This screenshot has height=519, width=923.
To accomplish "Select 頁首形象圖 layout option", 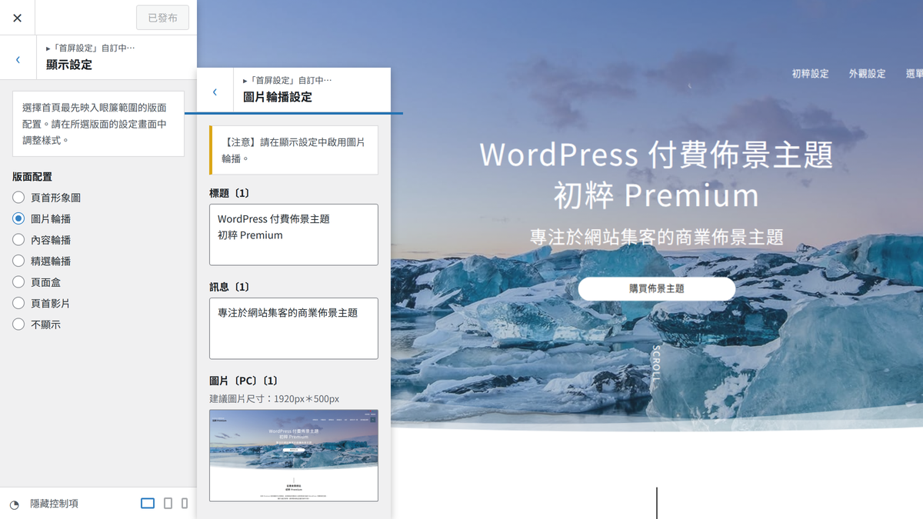I will click(18, 198).
